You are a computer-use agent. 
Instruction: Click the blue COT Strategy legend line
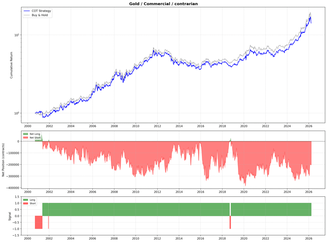pyautogui.click(x=27, y=11)
